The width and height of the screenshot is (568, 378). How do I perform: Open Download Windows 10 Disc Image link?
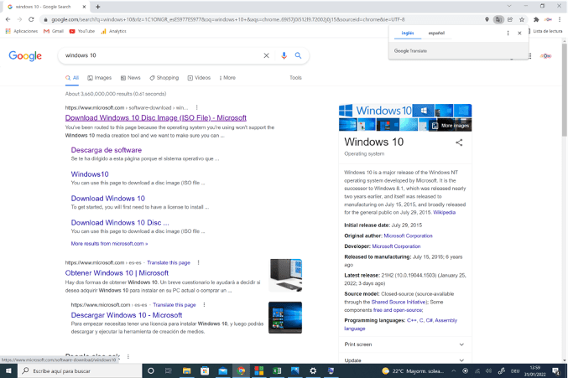pyautogui.click(x=155, y=118)
